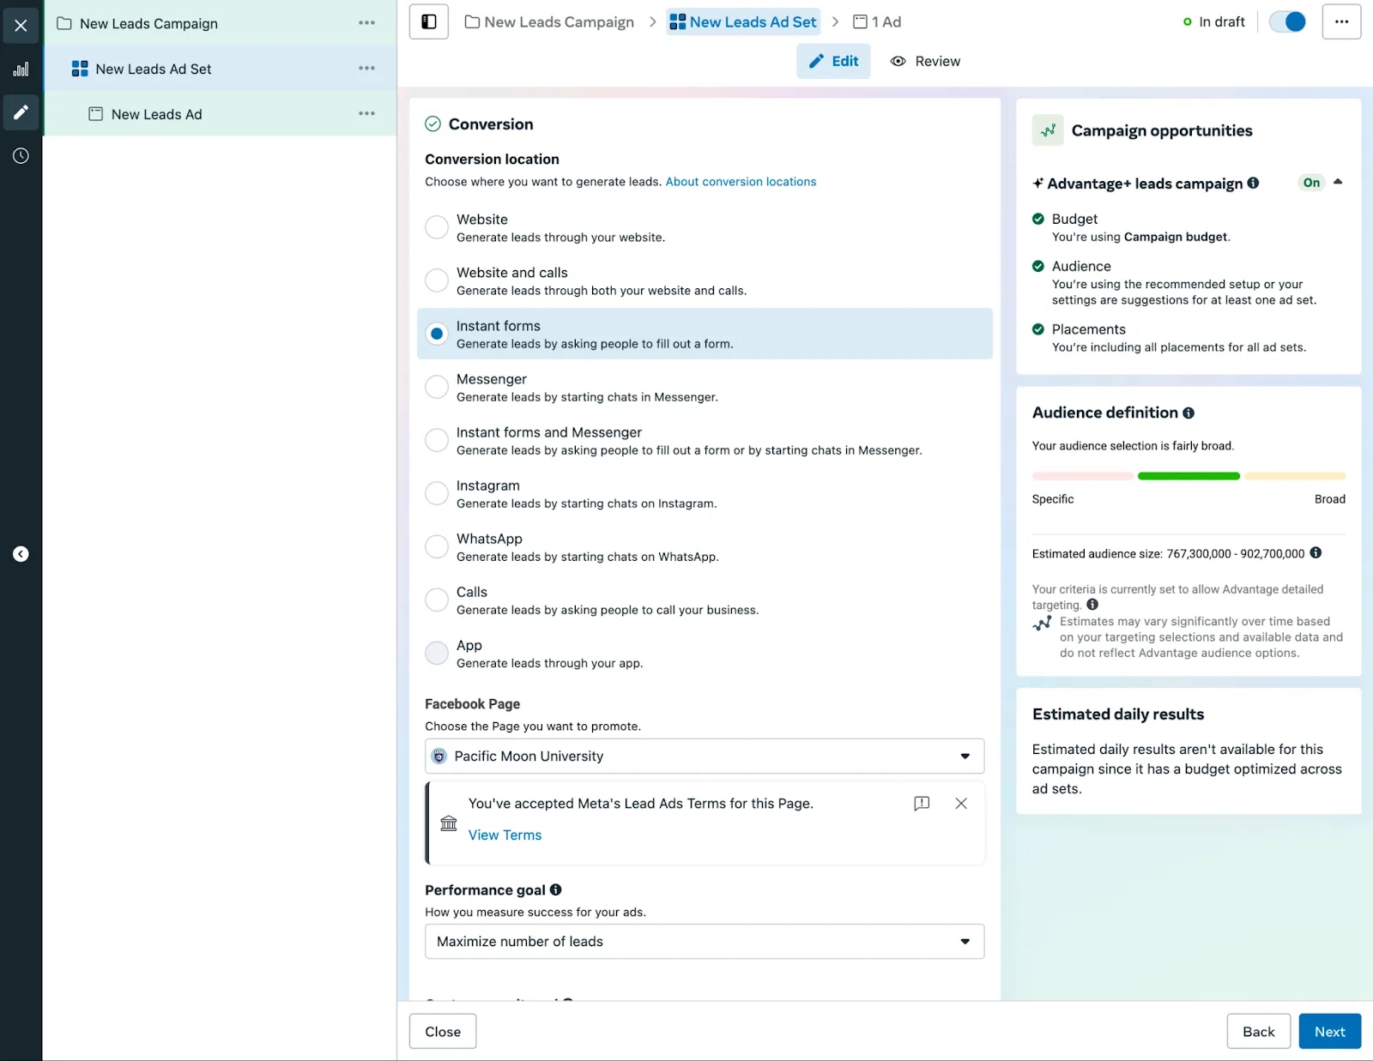
Task: Toggle the side panel layout icon
Action: pos(429,22)
